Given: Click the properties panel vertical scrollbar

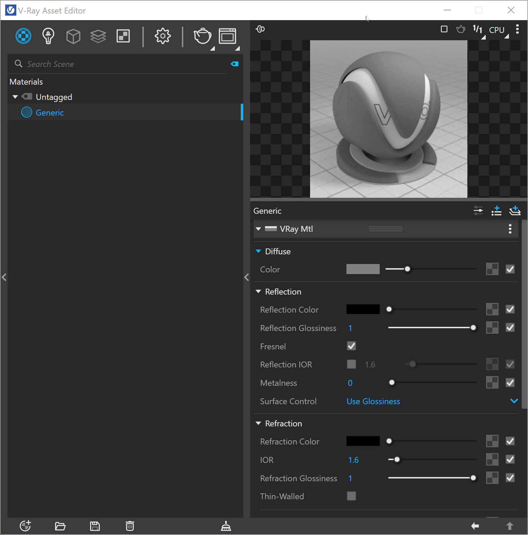Looking at the screenshot, I should pos(525,314).
